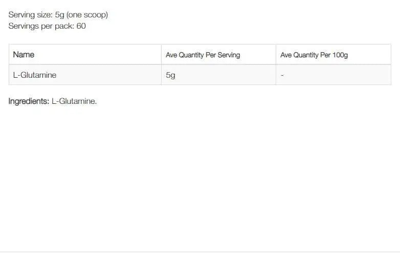This screenshot has height=266, width=400.
Task: Click "L-Glutamine." after the Ingredients label
Action: [x=74, y=101]
